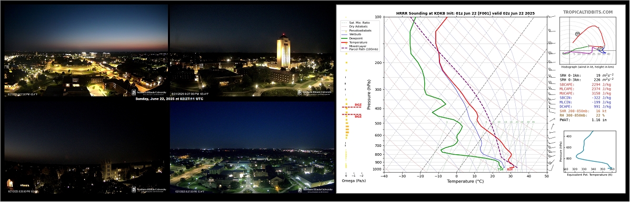Click the TROPICALTIDBITS.COM watermark link
Image resolution: width=630 pixels, height=202 pixels.
(587, 13)
